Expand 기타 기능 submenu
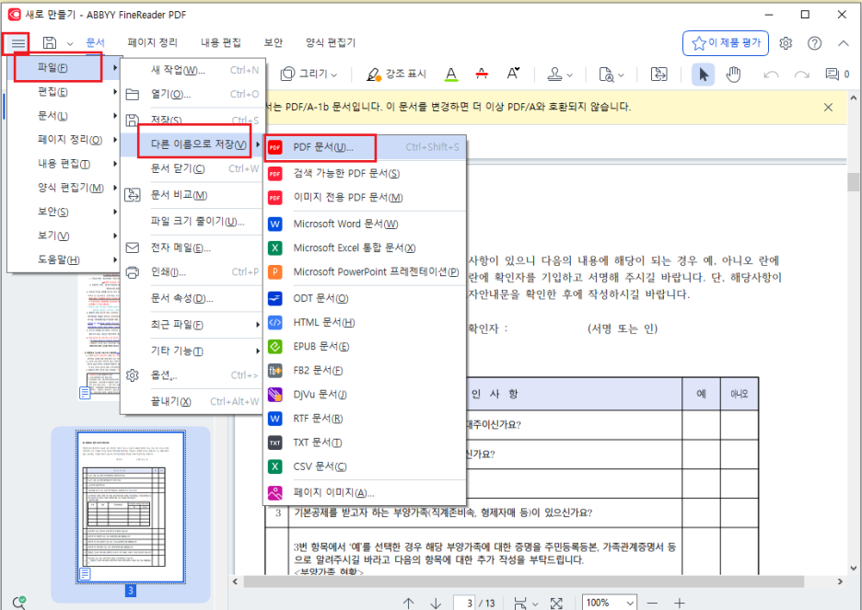The height and width of the screenshot is (610, 862). click(x=192, y=351)
